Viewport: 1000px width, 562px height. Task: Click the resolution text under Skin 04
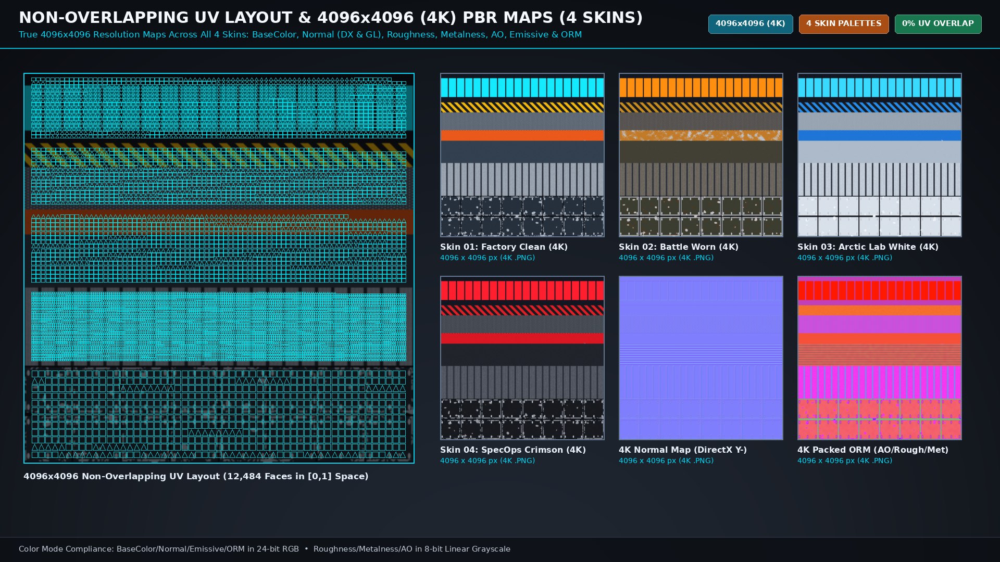pyautogui.click(x=488, y=461)
